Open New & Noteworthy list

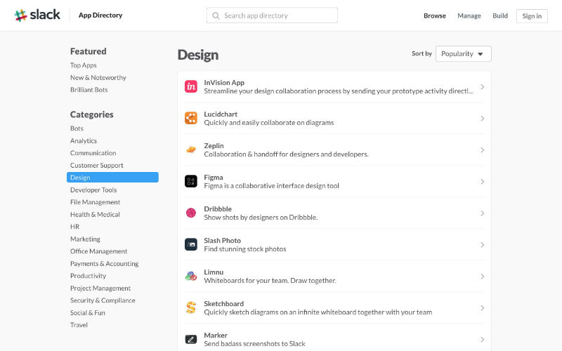point(98,77)
